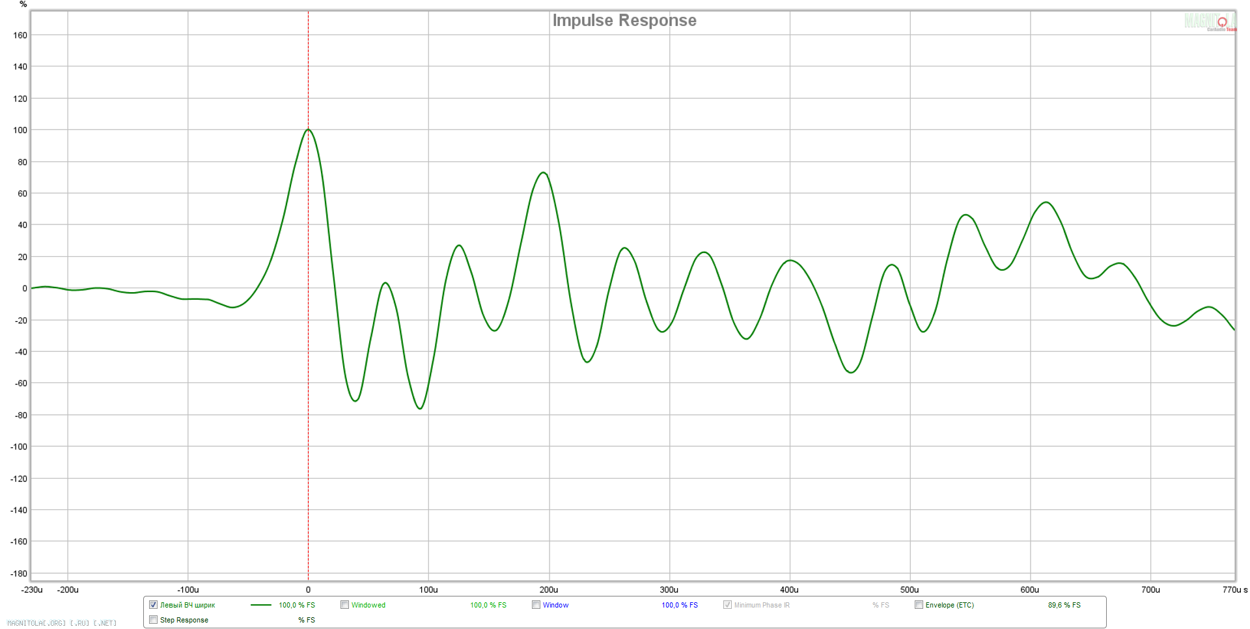This screenshot has height=629, width=1250.
Task: Enable the Window trace checkbox
Action: 536,605
